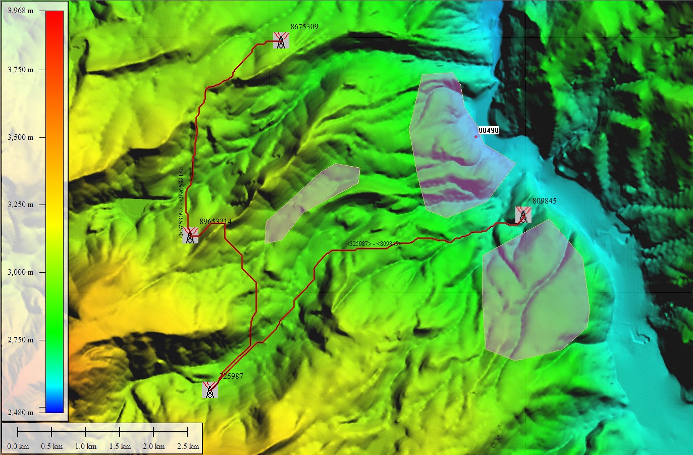
Task: Click the 3,500 m legend value
Action: 21,137
